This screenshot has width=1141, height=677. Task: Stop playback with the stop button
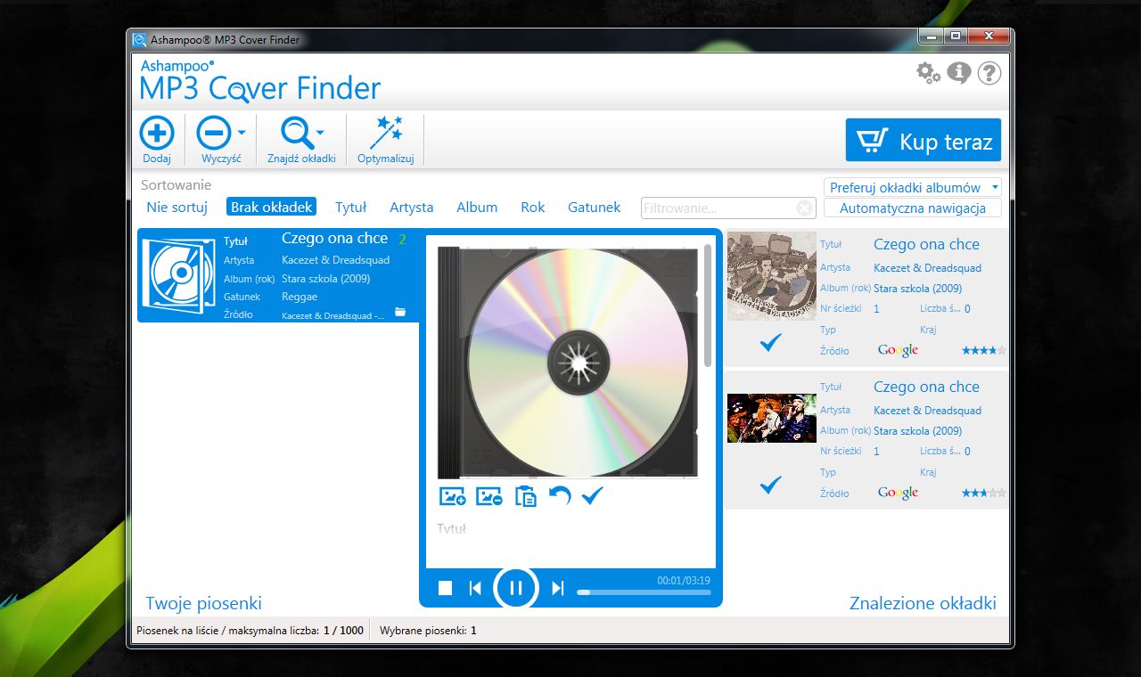446,588
